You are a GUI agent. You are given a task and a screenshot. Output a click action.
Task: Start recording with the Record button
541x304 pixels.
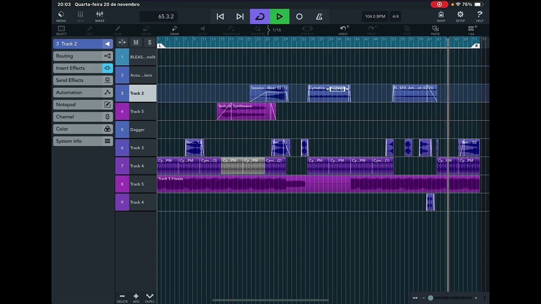coord(299,16)
